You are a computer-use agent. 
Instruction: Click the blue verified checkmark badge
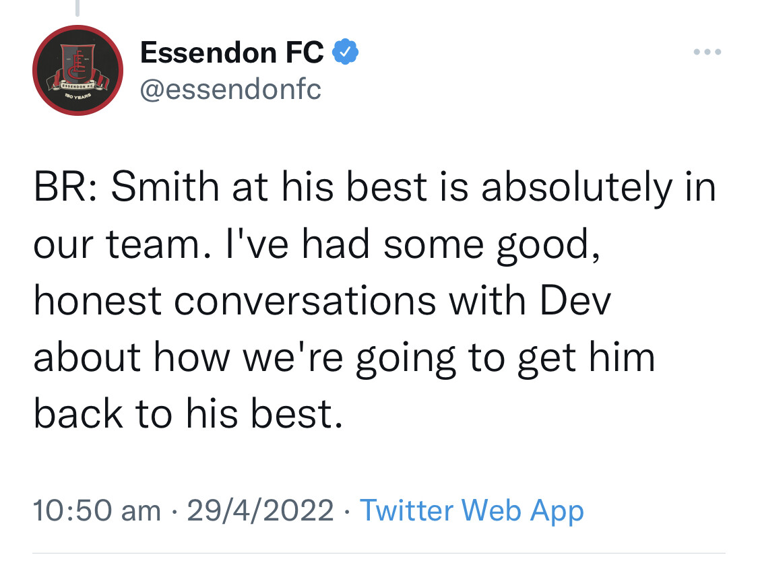345,51
